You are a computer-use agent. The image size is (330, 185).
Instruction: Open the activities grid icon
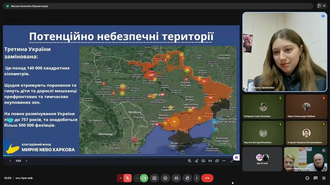(x=324, y=178)
